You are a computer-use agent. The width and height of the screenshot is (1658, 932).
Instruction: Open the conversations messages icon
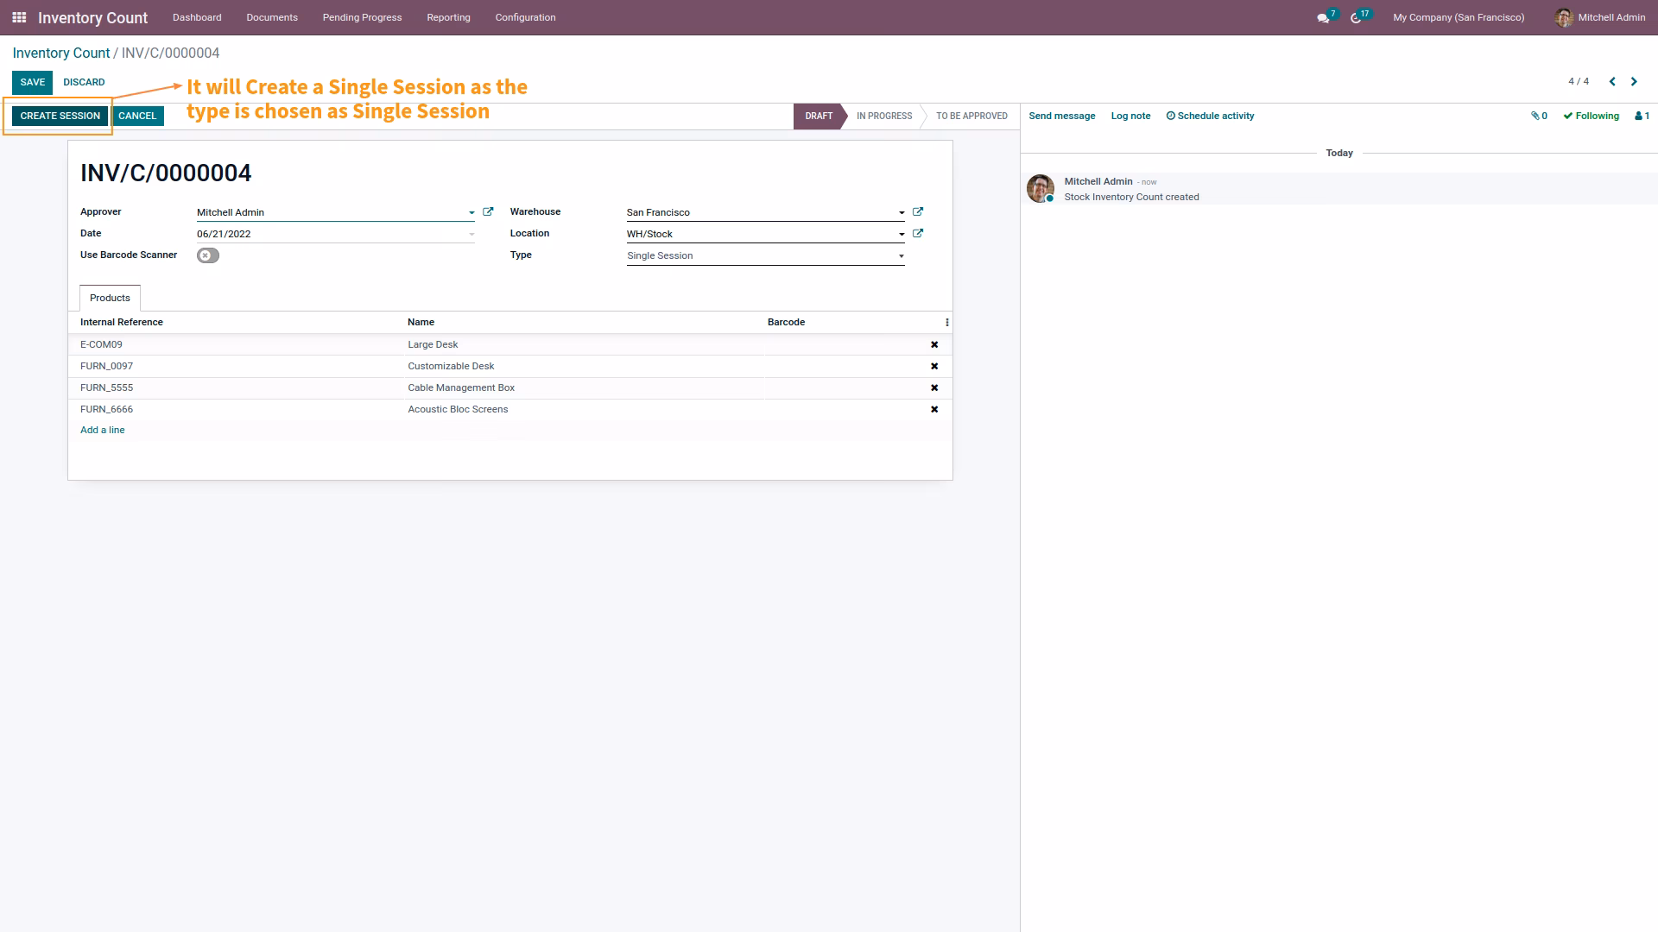(x=1323, y=18)
